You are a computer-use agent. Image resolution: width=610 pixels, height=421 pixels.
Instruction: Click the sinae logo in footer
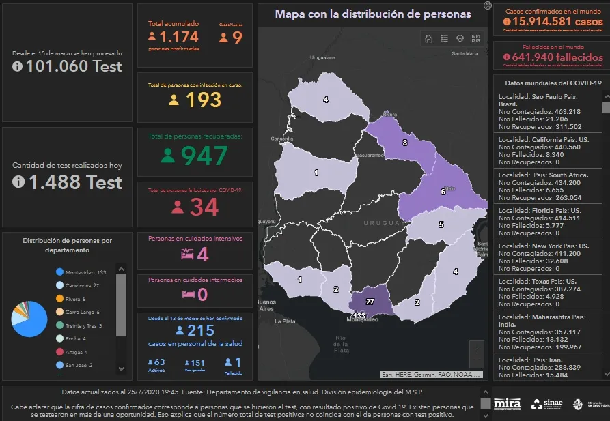click(x=546, y=403)
